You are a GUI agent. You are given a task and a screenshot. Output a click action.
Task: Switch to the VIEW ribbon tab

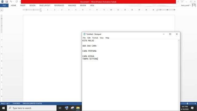92,6
